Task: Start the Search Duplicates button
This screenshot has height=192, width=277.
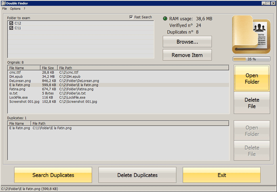Action: click(x=53, y=175)
